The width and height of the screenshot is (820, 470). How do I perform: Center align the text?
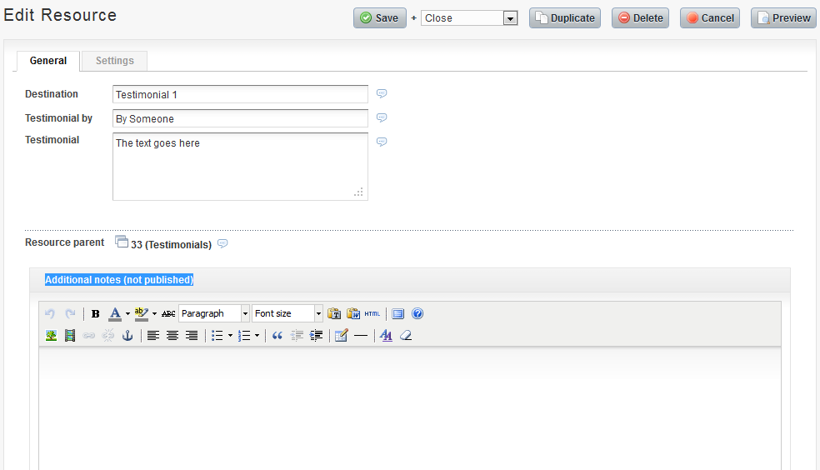[x=172, y=336]
